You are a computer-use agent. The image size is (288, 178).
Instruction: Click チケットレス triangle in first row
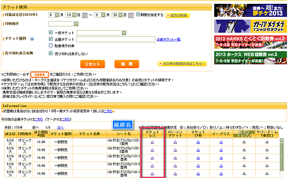(x=152, y=142)
